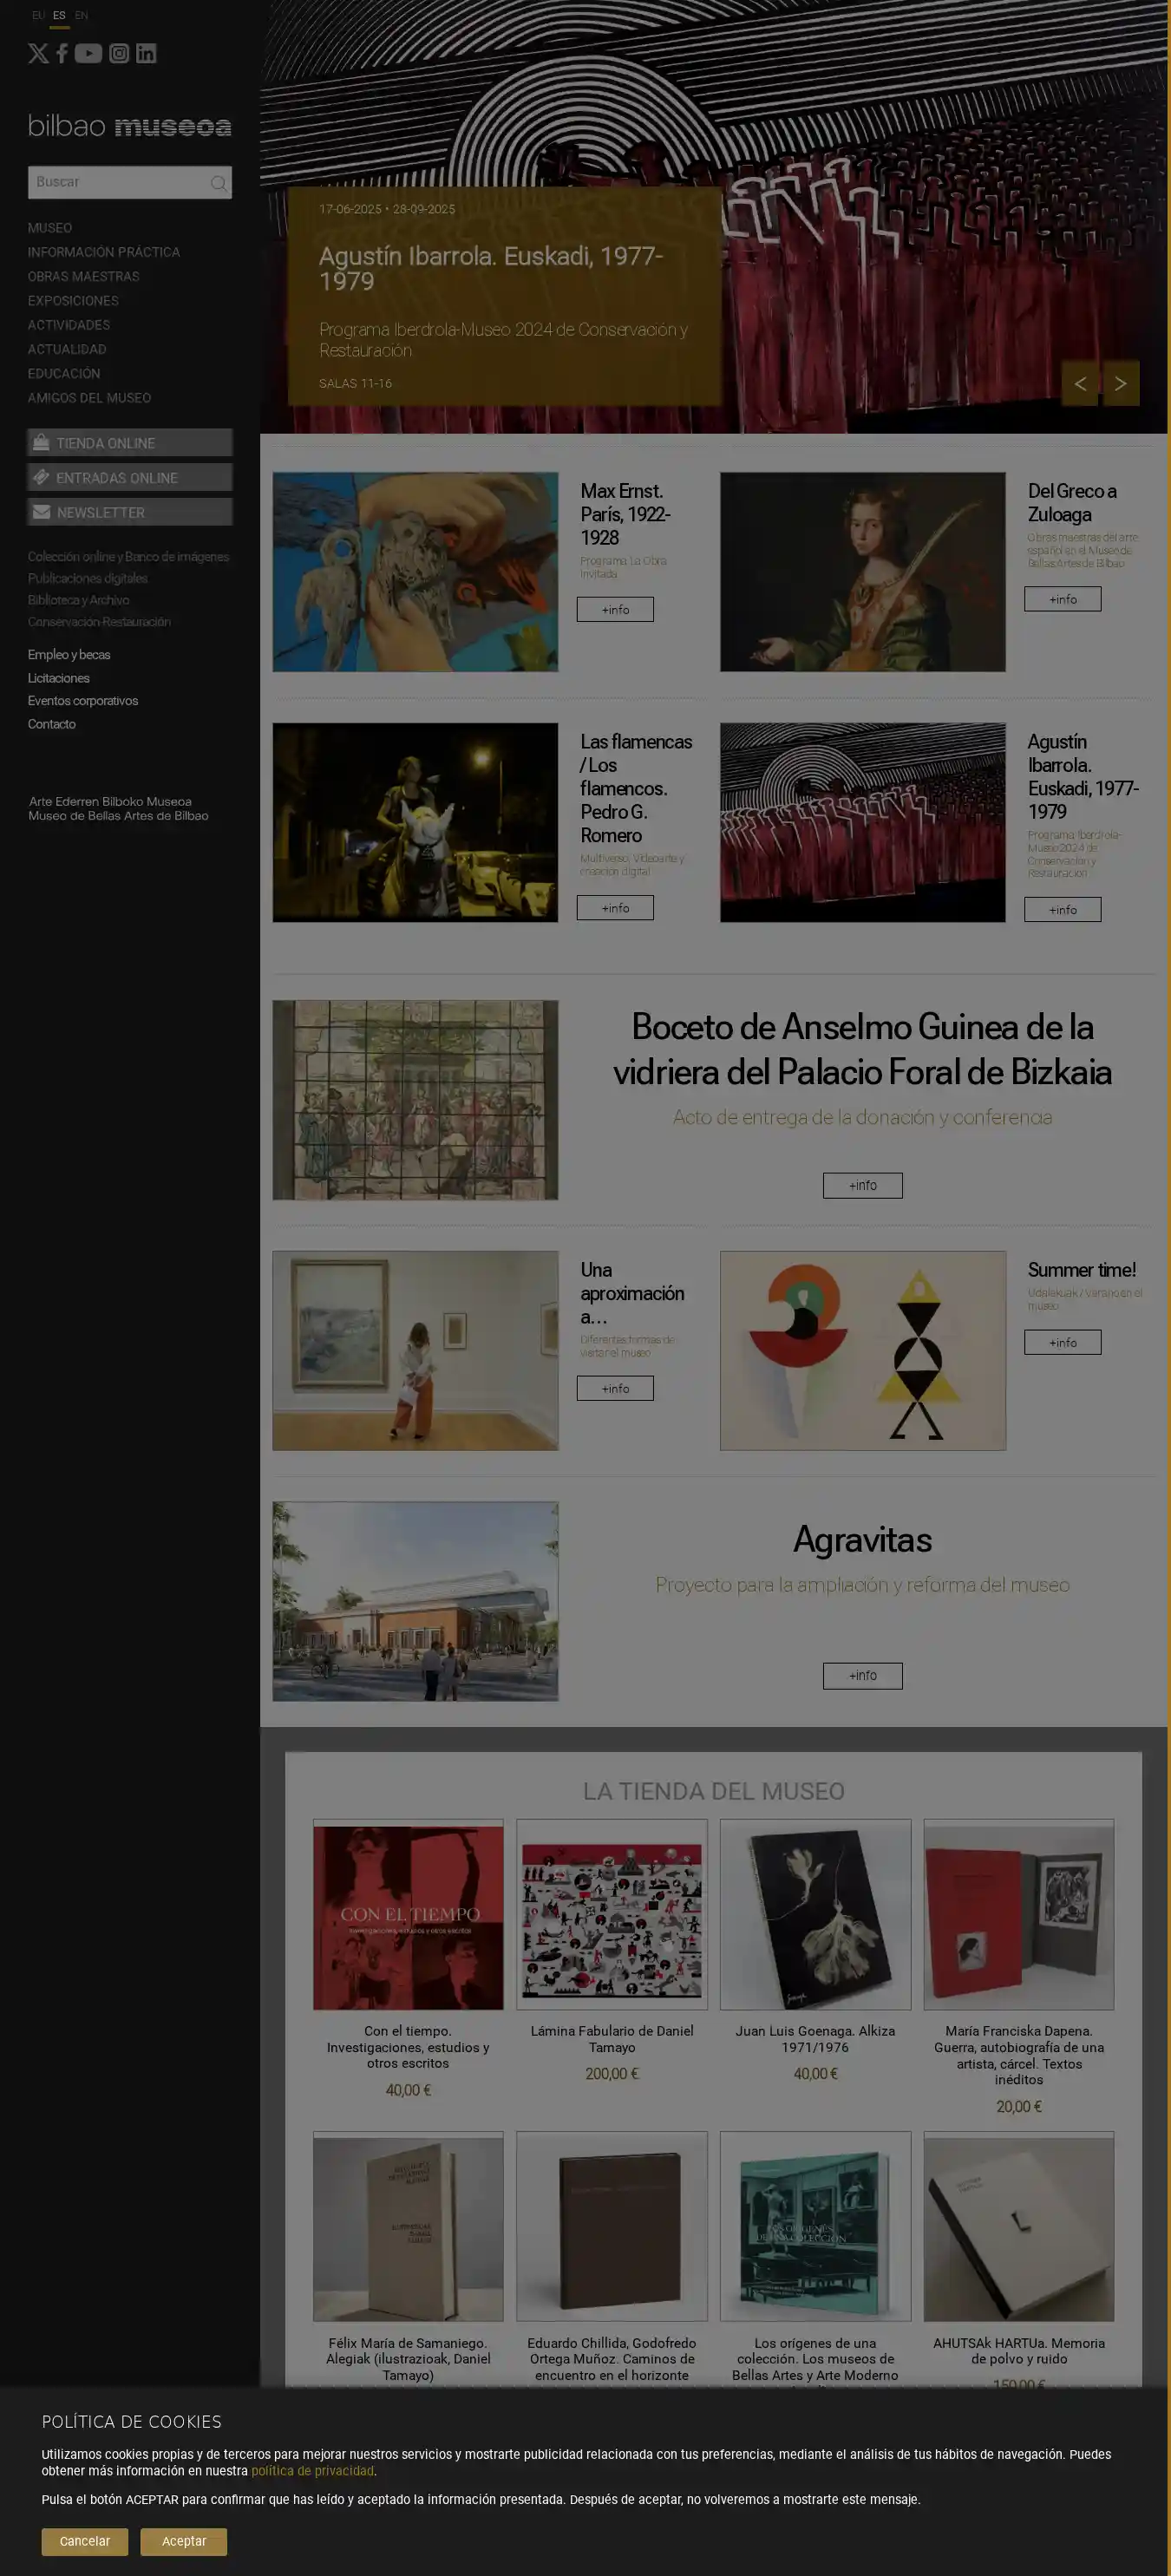Go to previous slide in banner carousel

[x=1080, y=383]
